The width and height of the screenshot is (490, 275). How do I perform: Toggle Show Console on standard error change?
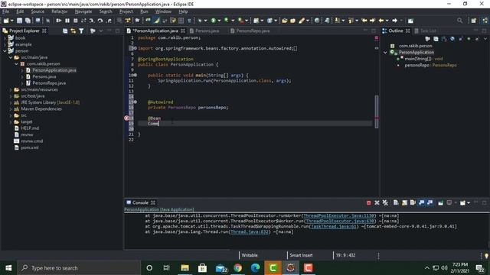[430, 202]
